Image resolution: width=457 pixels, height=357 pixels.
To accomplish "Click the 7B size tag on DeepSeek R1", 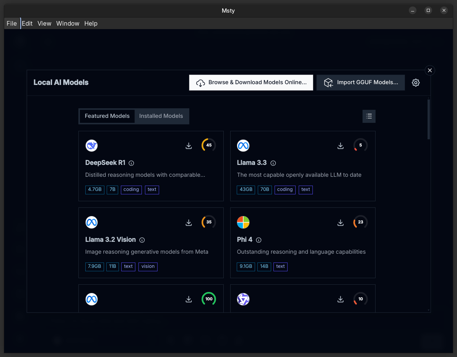I will click(112, 189).
